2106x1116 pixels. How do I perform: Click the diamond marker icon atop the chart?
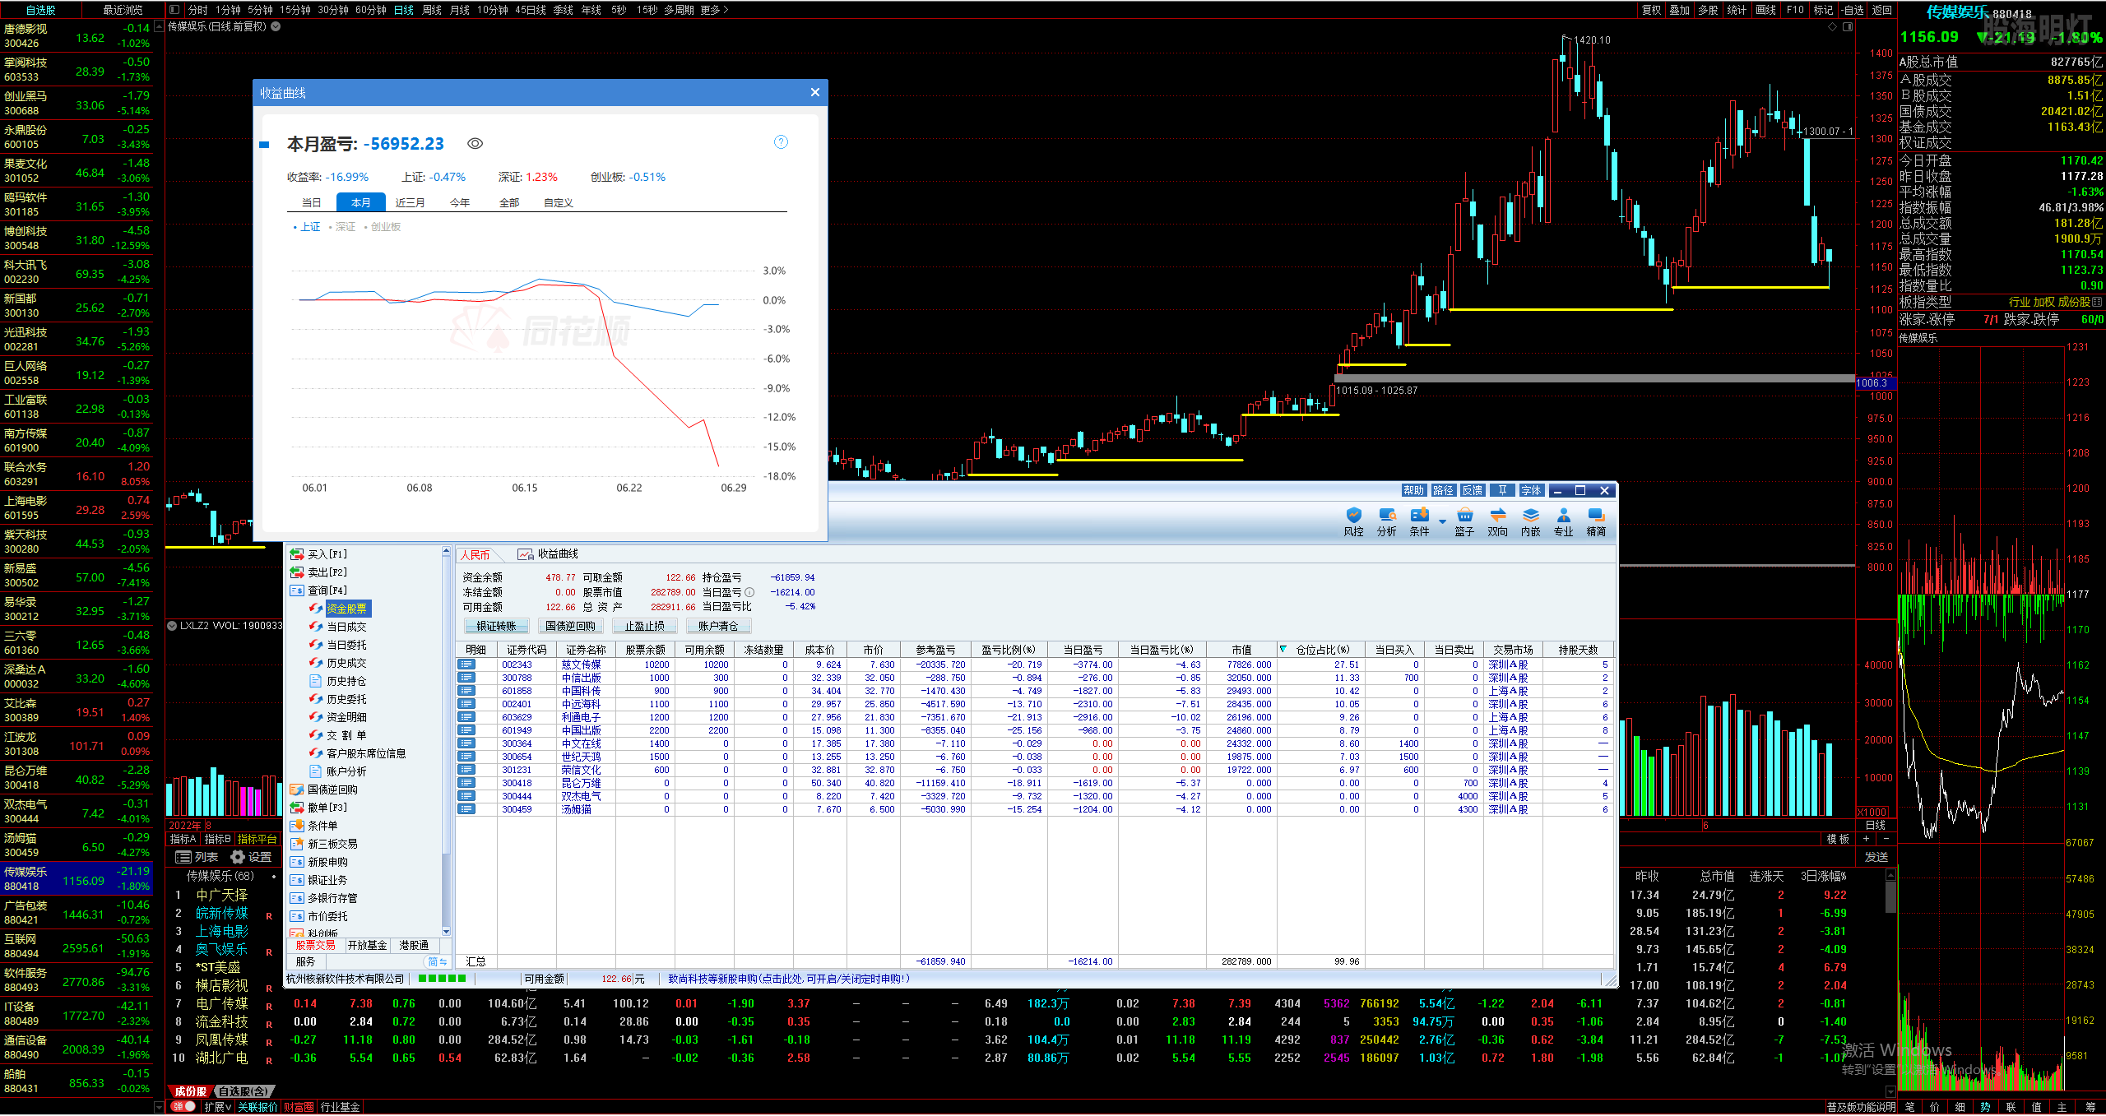(1832, 27)
